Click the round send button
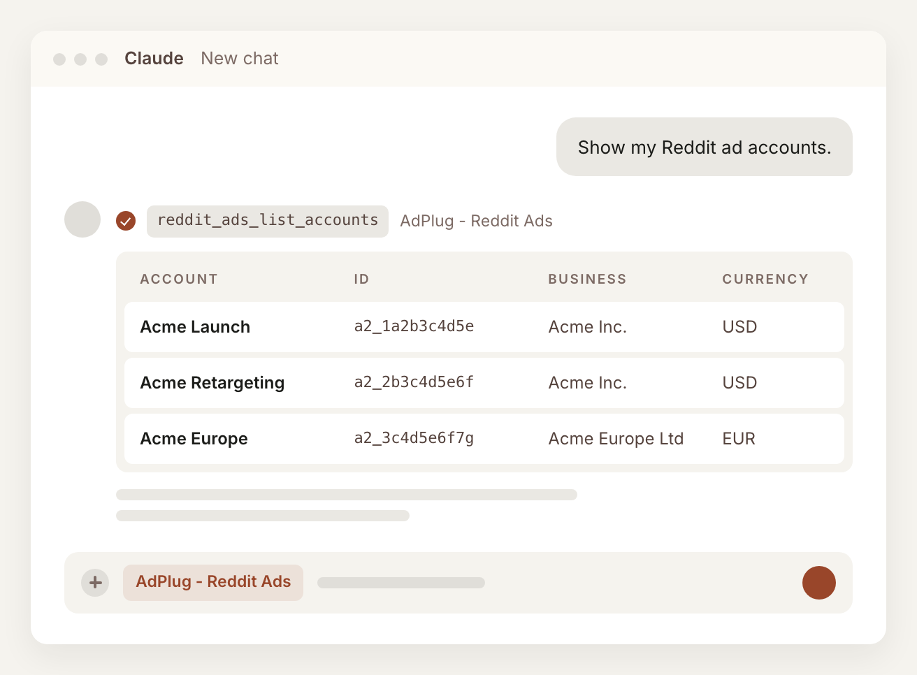This screenshot has width=917, height=675. [819, 583]
